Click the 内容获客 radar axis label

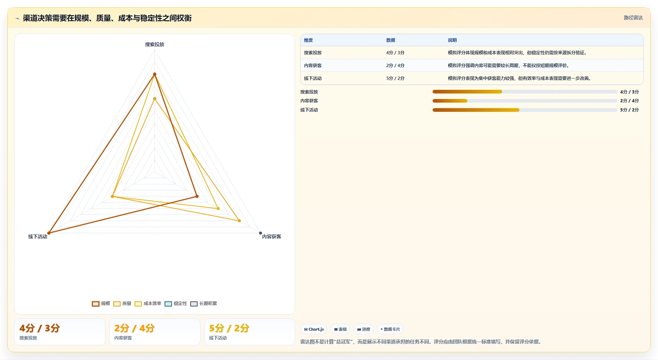click(272, 236)
